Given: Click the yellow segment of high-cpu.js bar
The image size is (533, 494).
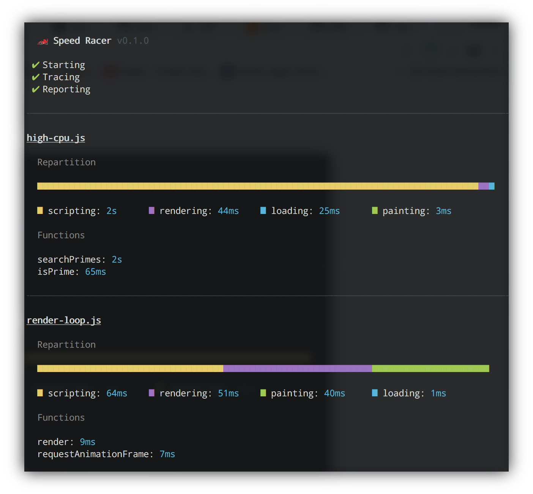Looking at the screenshot, I should pos(257,186).
